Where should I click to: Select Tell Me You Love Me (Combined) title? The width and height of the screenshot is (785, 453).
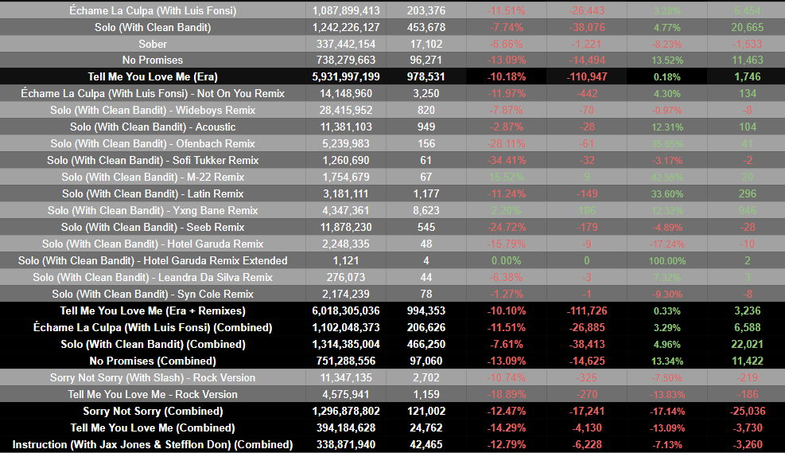click(x=153, y=428)
